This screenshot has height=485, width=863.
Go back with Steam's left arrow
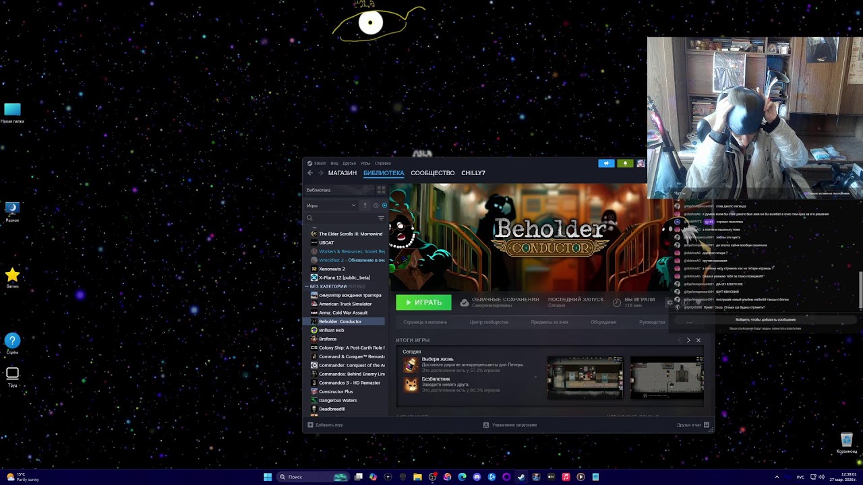(310, 173)
